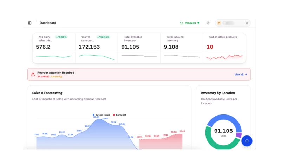The width and height of the screenshot is (281, 168).
Task: Click the arrow beside View all
Action: [x=246, y=75]
